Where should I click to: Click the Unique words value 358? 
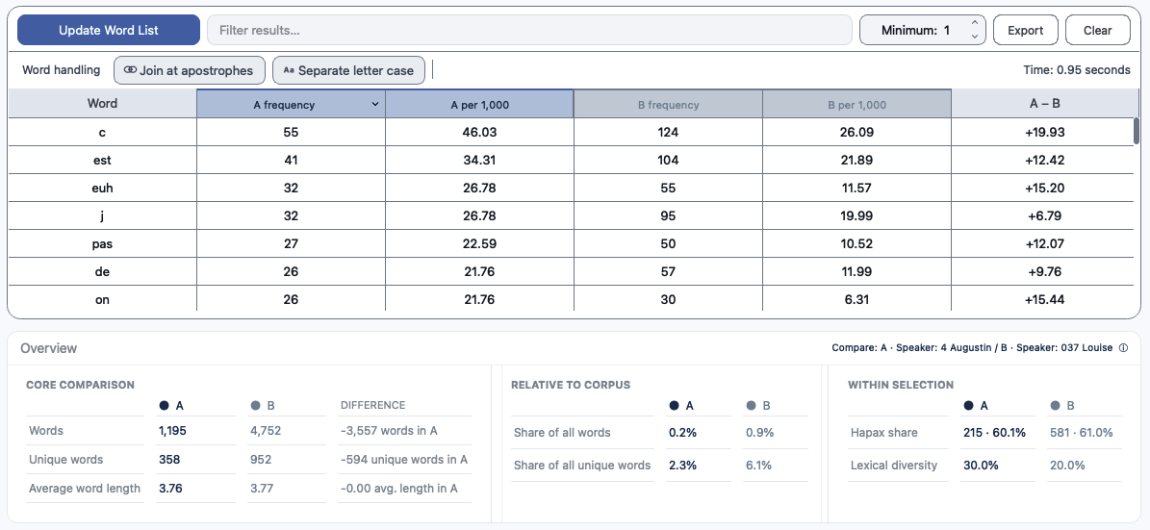coord(168,460)
